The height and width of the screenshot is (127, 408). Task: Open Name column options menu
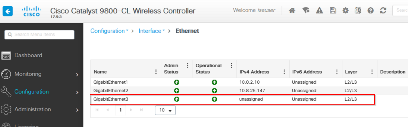pos(156,72)
